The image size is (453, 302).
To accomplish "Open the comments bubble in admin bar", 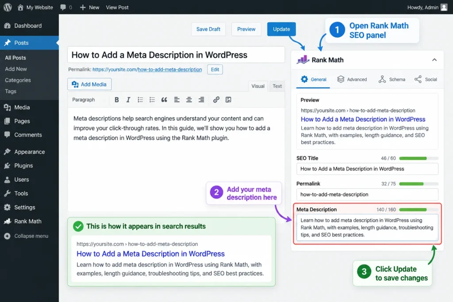I will (x=66, y=7).
